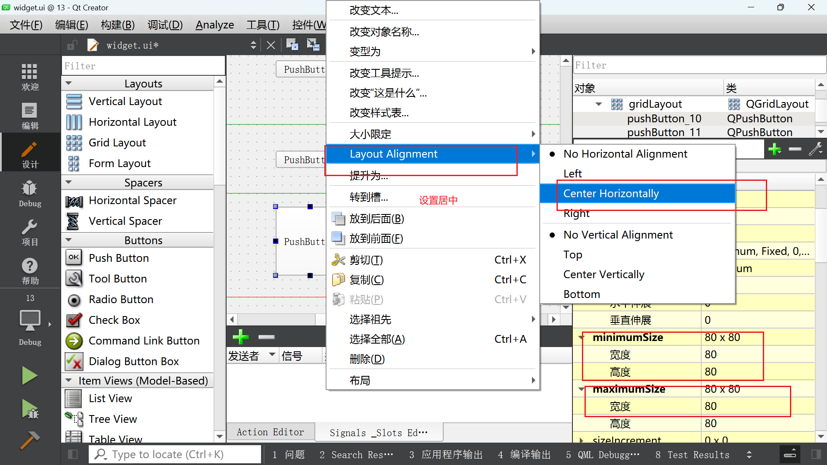Run the project with green arrow
The image size is (827, 465).
point(30,375)
